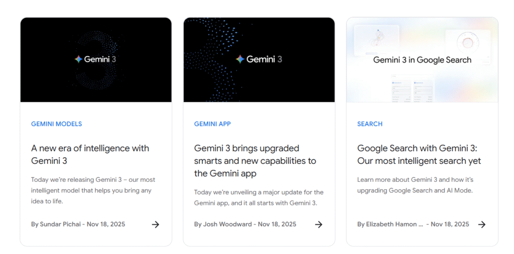Click the arrow icon on the Elizabeth Hamon card
This screenshot has width=514, height=254.
[482, 224]
